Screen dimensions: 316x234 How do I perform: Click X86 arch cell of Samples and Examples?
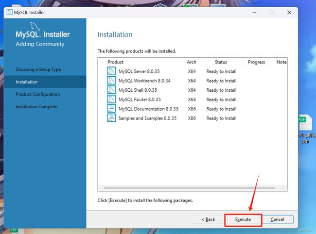pos(192,118)
